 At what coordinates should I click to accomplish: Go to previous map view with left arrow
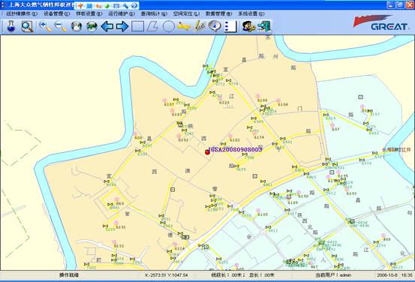(107, 26)
